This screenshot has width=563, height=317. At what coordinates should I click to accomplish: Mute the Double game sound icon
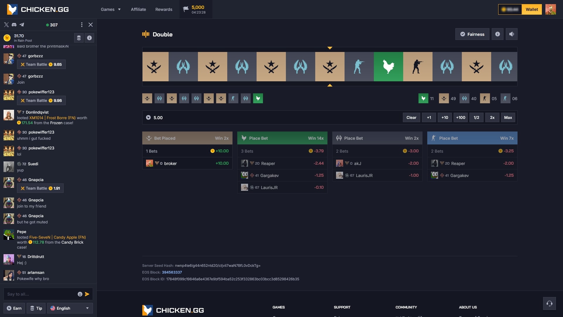512,34
